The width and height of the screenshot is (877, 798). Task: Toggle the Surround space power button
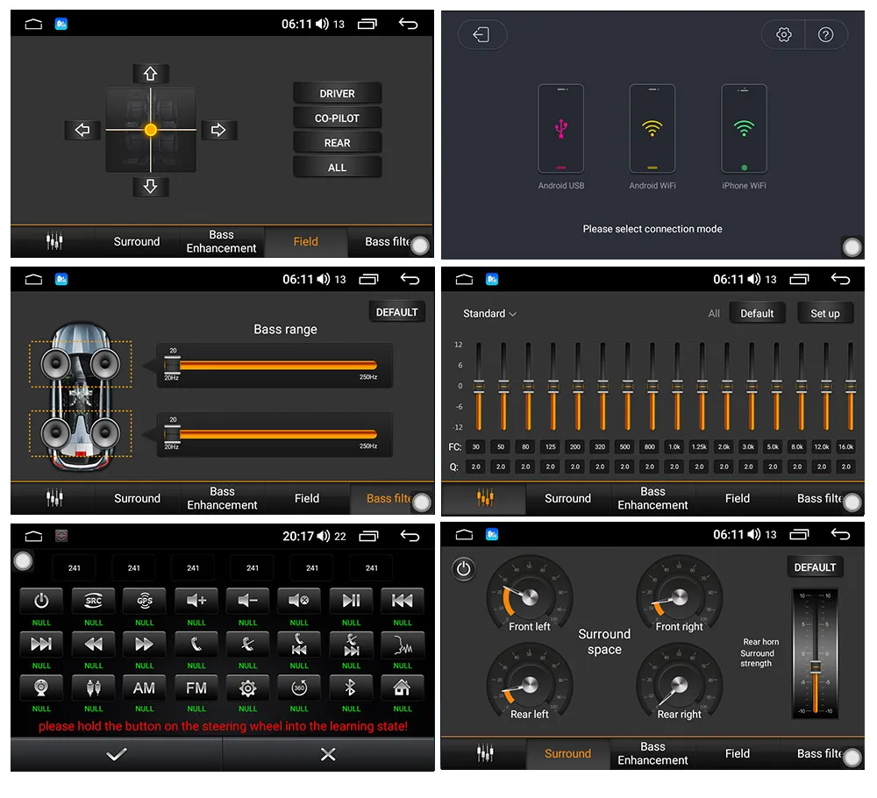pyautogui.click(x=464, y=569)
